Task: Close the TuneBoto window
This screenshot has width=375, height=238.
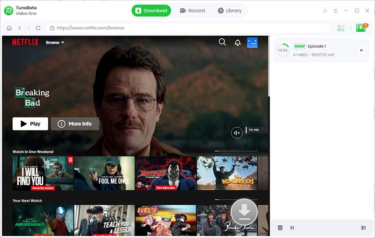Action: (x=367, y=11)
